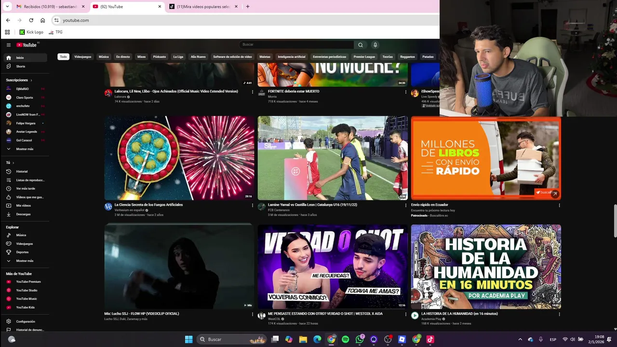This screenshot has width=617, height=347.
Task: Expand the Suscripciones header chevron
Action: (x=31, y=80)
